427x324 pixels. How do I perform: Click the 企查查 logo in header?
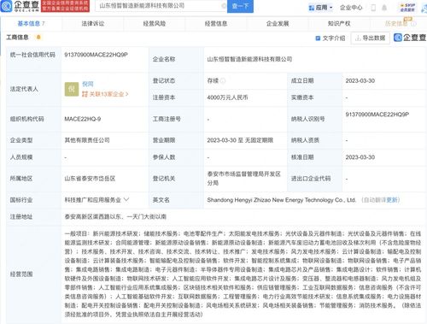(x=20, y=6)
